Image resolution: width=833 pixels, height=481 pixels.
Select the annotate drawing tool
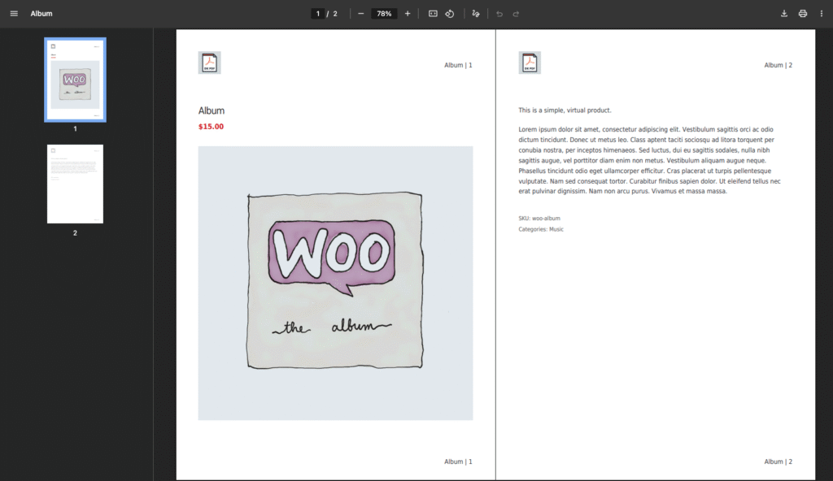tap(475, 13)
